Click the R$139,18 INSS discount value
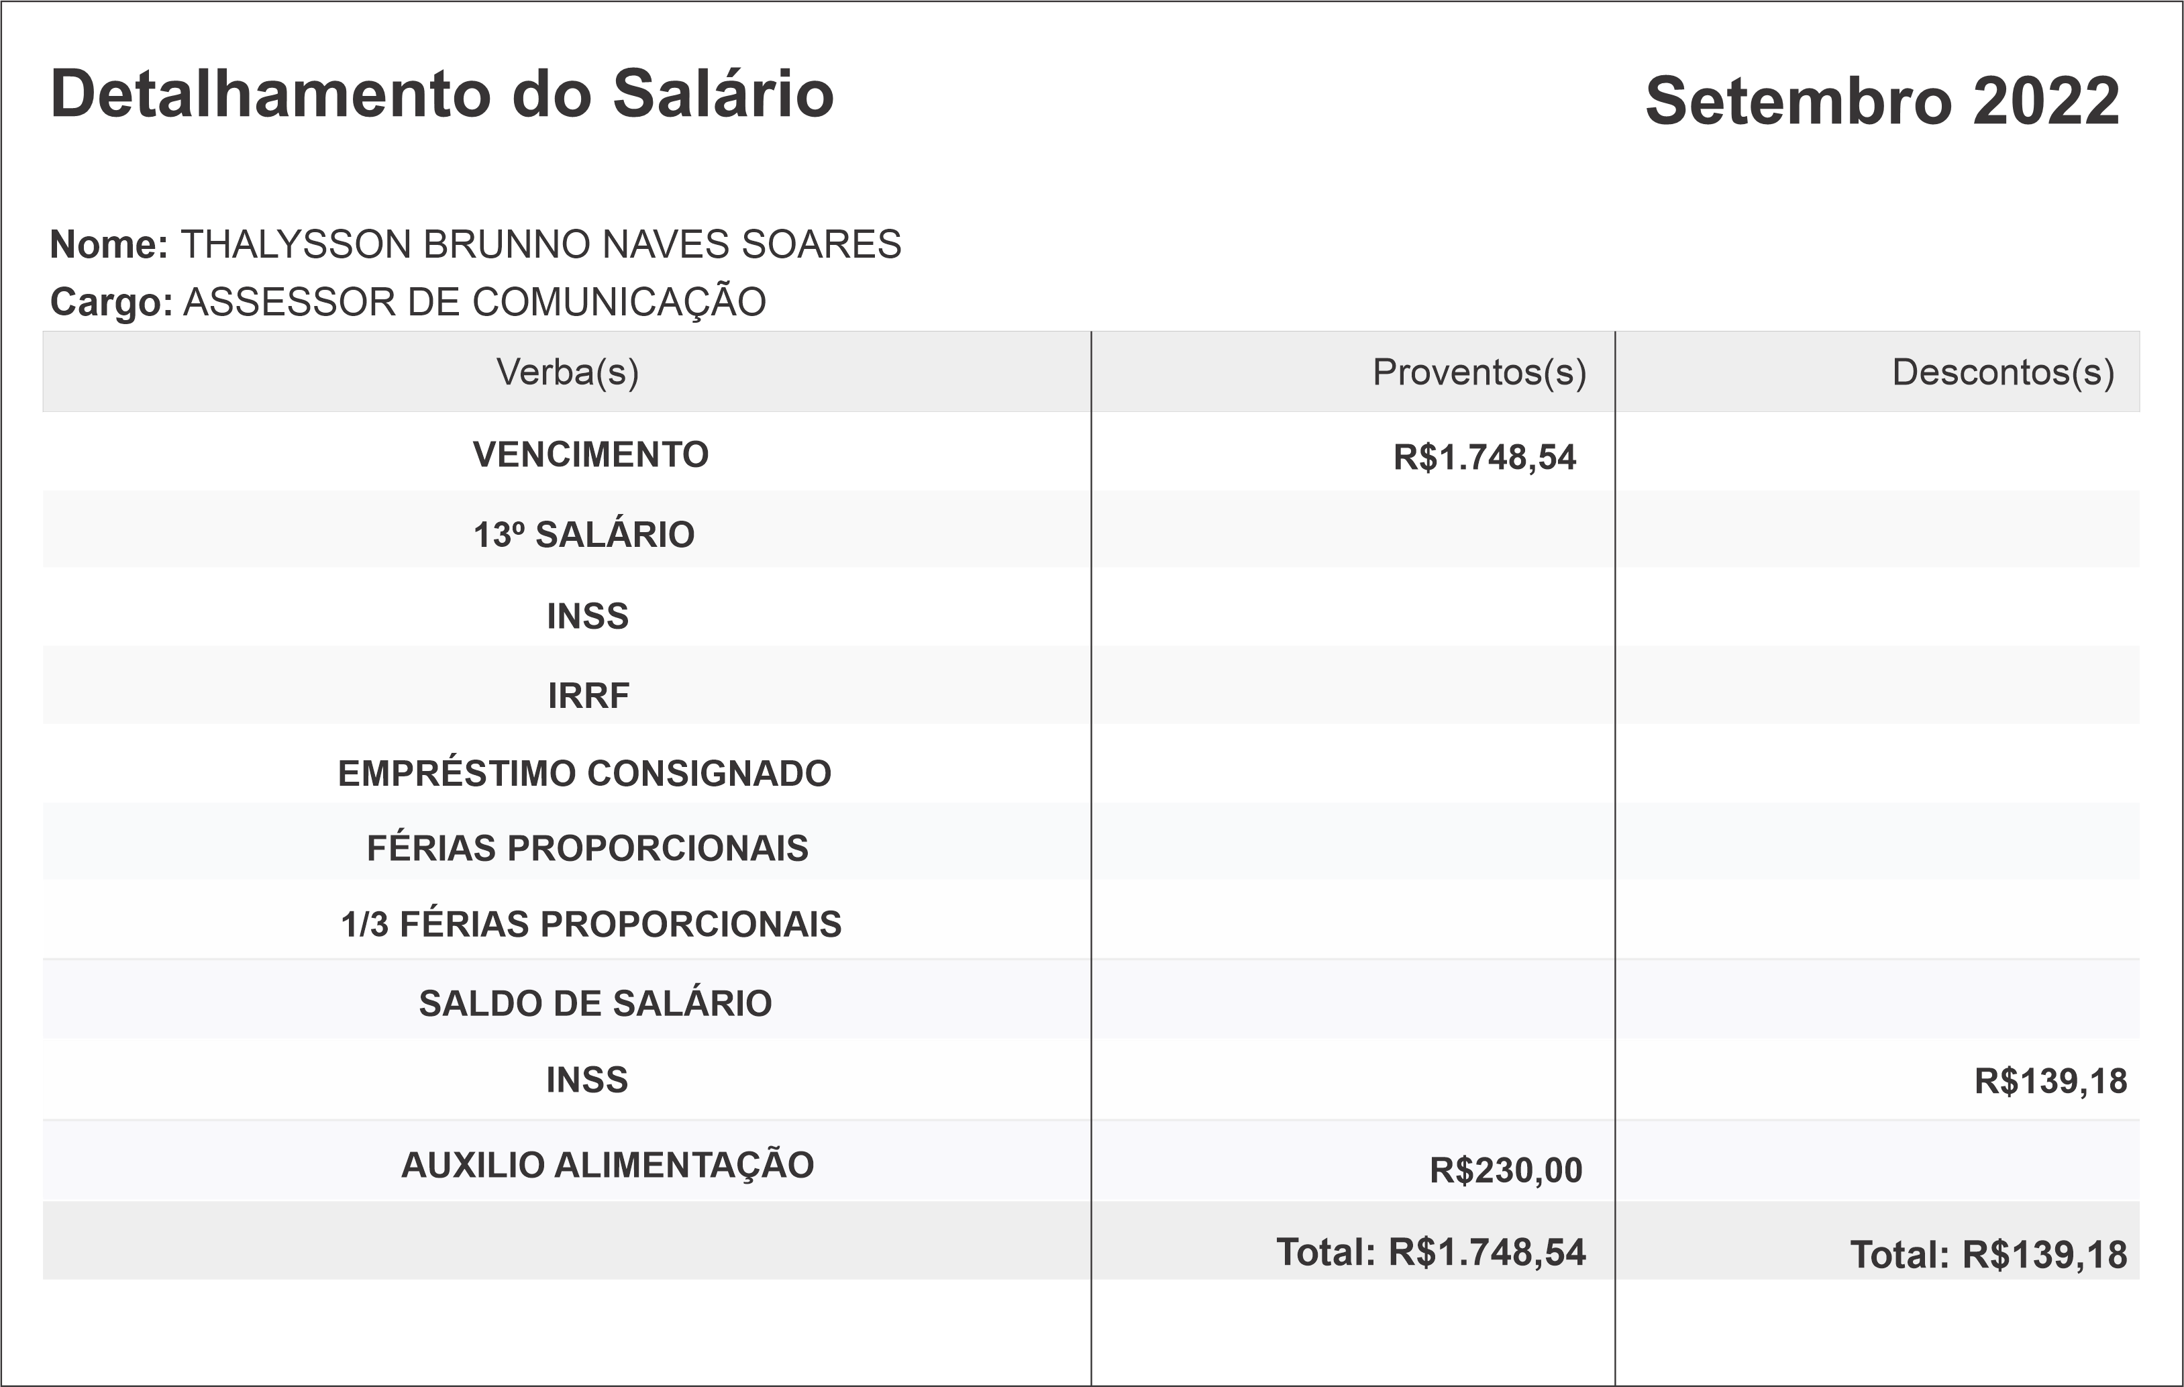 [x=2050, y=1081]
